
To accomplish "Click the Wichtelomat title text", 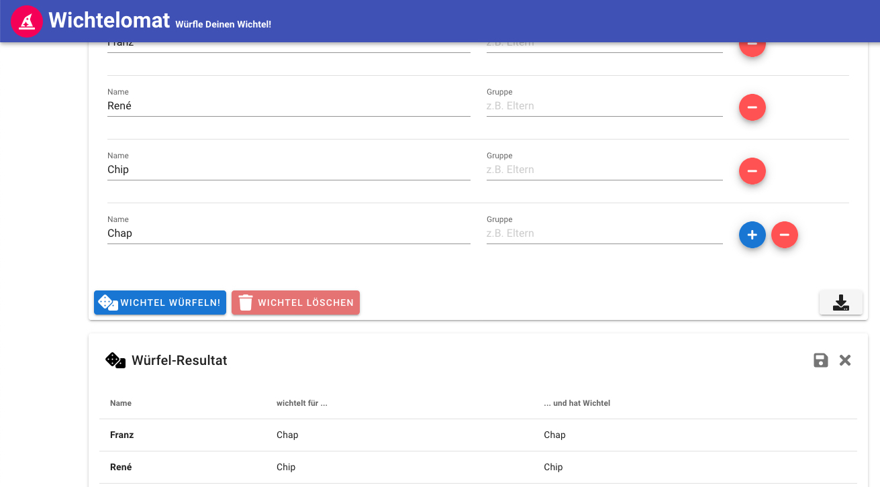I will tap(109, 20).
